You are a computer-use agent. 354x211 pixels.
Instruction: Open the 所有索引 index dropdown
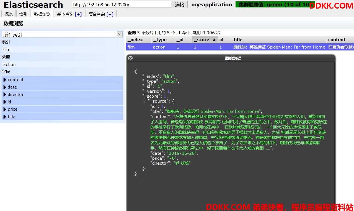coord(62,34)
